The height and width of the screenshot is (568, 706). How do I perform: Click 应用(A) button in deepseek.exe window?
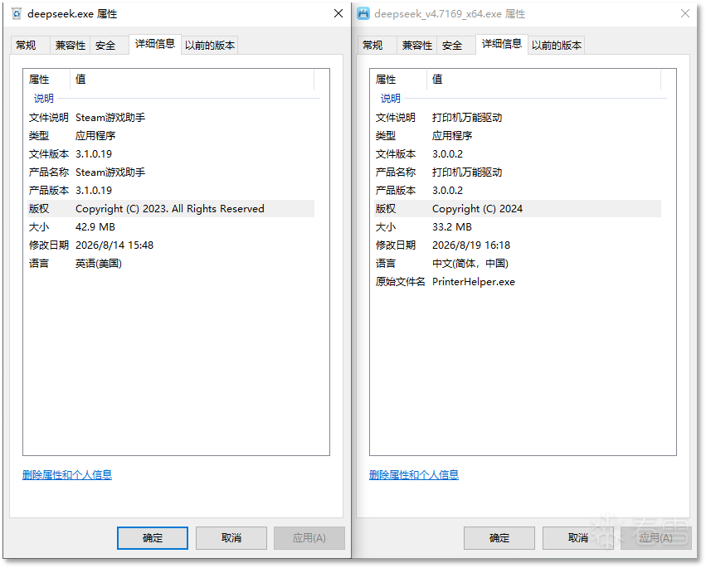[309, 538]
